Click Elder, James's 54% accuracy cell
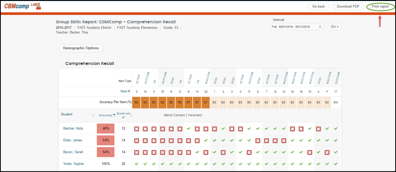This screenshot has width=396, height=172. click(105, 140)
